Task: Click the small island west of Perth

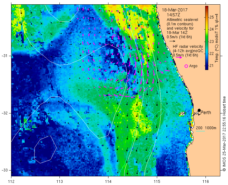Action: coord(181,113)
